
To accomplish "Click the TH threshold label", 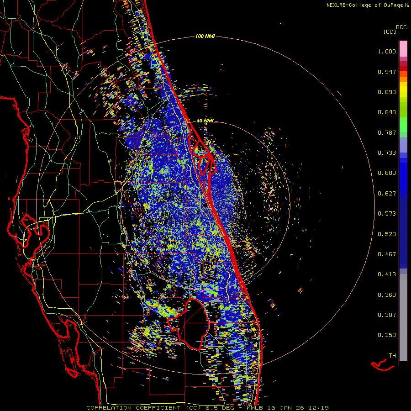I will point(392,356).
